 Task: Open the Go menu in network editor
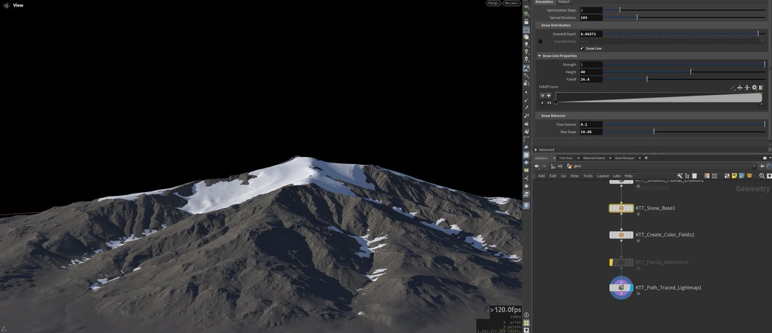coord(564,175)
